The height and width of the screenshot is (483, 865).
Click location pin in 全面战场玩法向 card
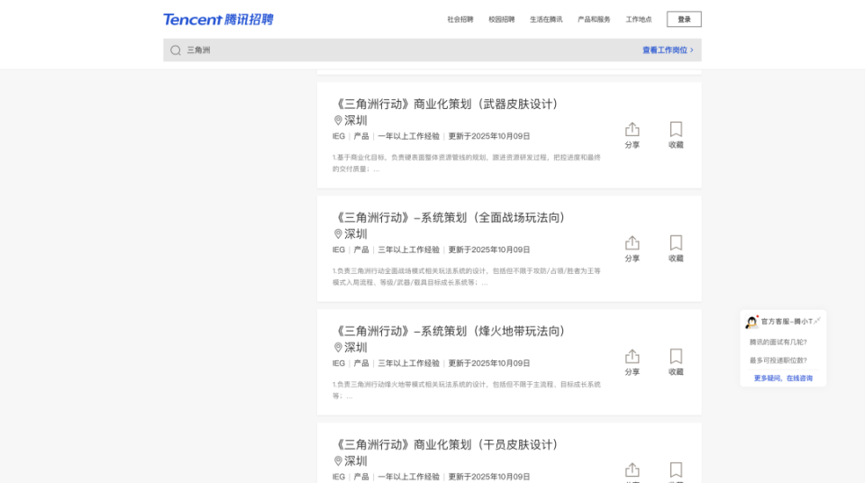point(338,234)
